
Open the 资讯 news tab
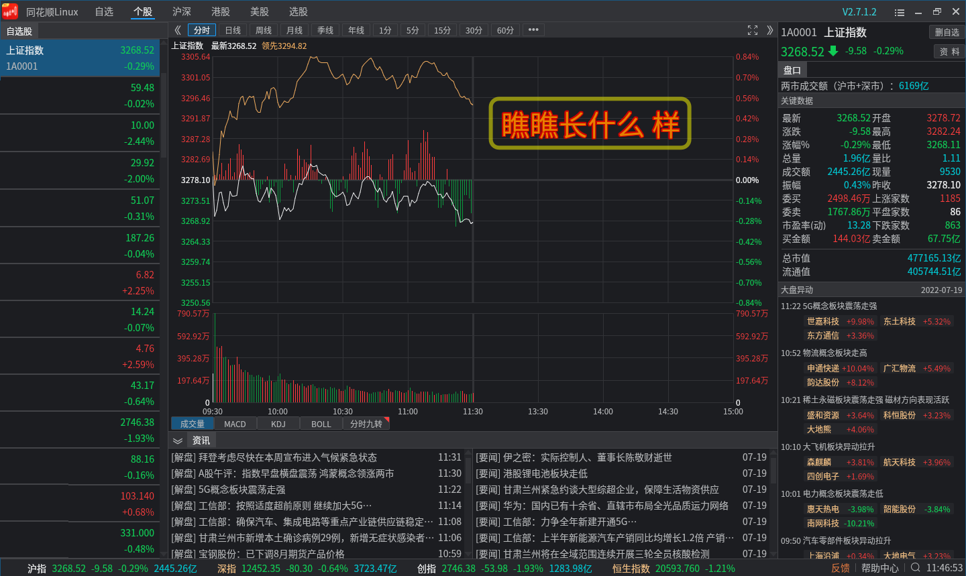tap(201, 441)
